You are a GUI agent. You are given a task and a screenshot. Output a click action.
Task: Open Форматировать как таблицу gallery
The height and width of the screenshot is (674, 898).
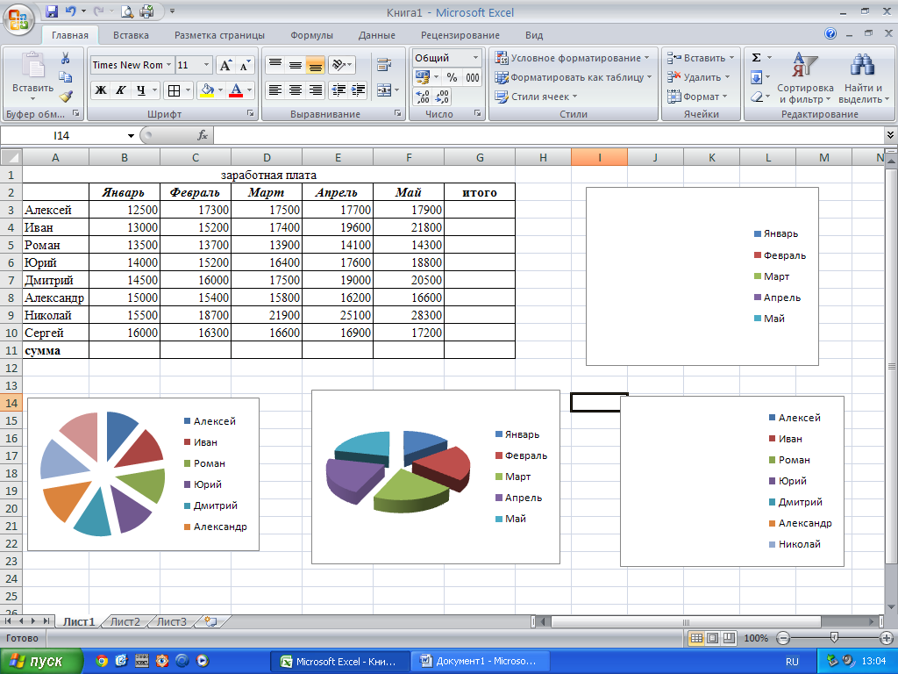coord(574,77)
